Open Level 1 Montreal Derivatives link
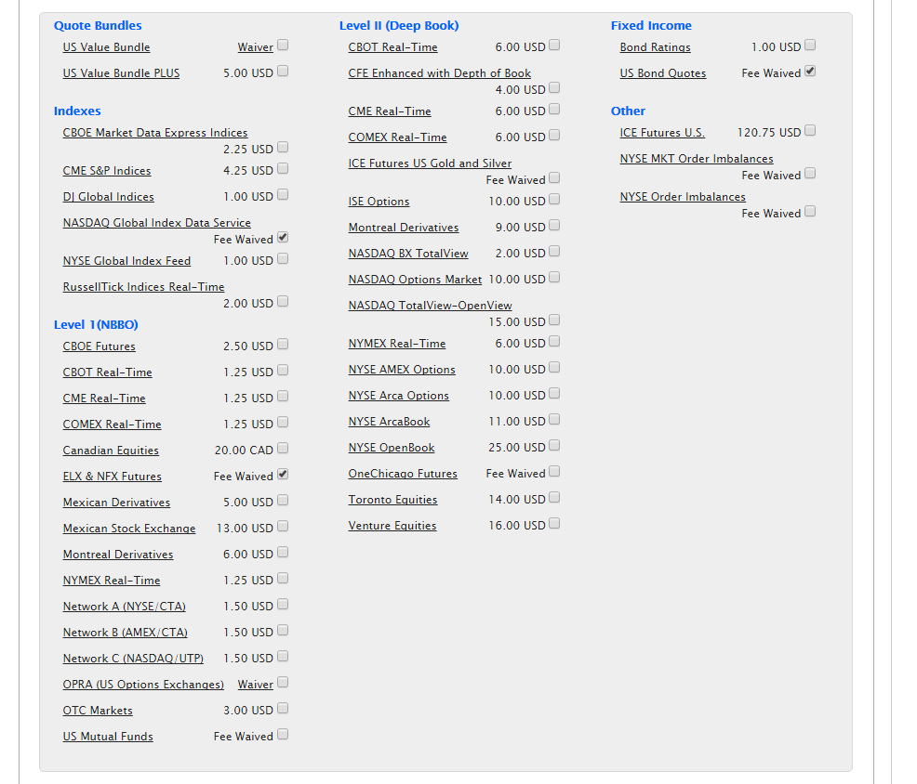Viewport: 917px width, 784px height. click(118, 555)
